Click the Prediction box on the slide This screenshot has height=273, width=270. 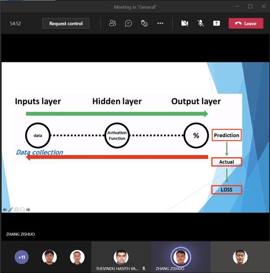coord(226,135)
